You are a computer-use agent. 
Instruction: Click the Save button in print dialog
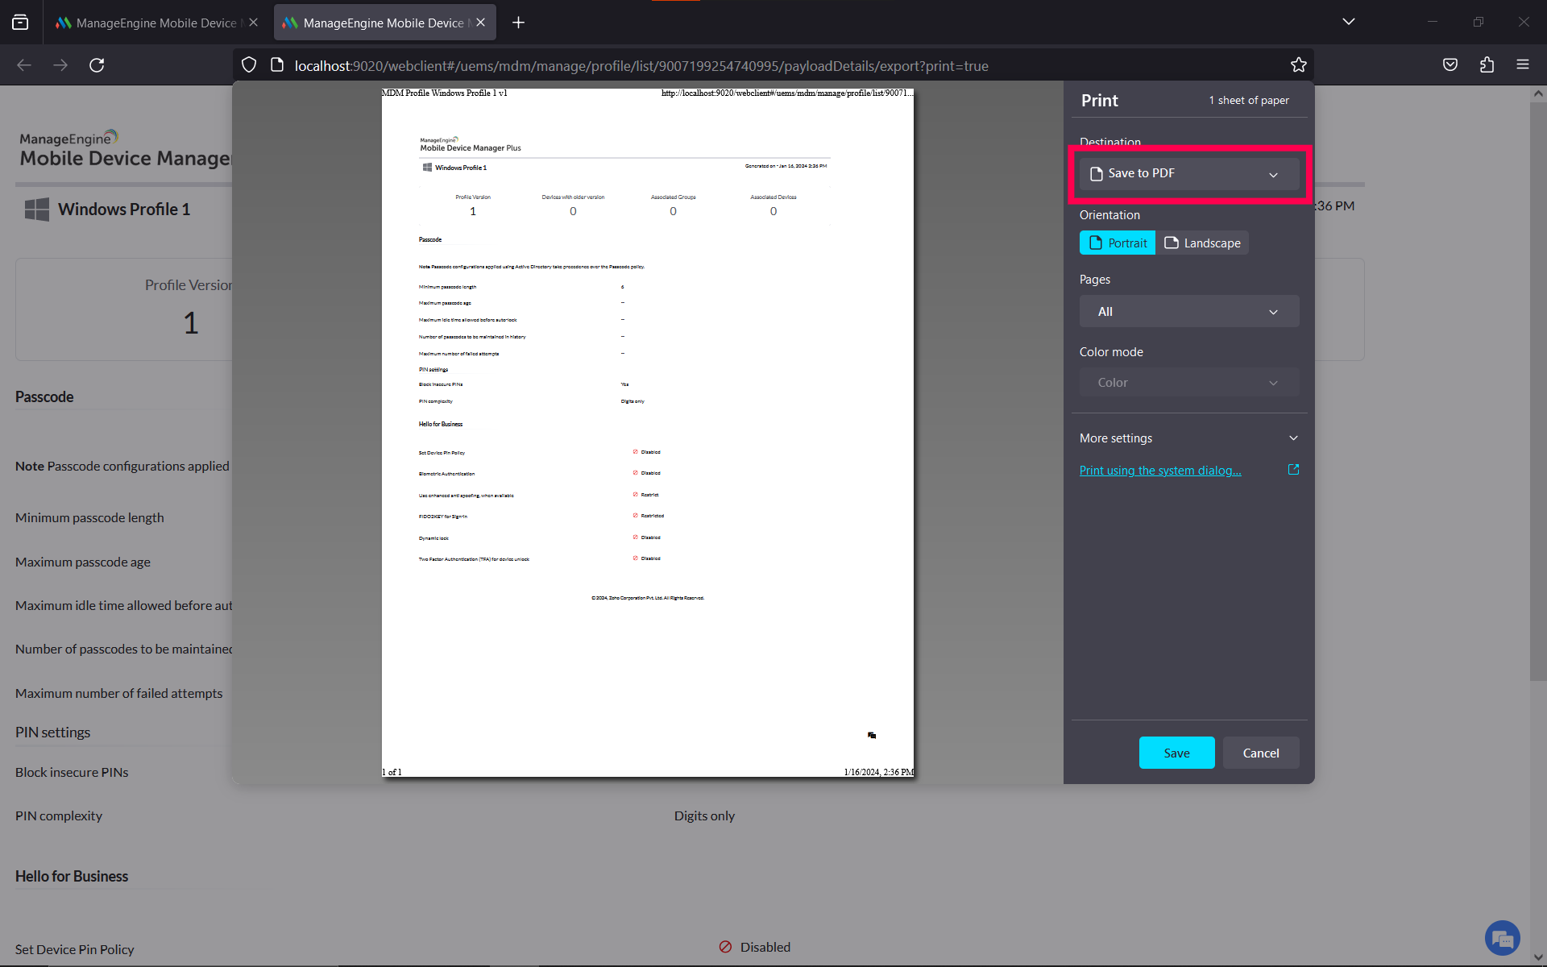click(1176, 753)
